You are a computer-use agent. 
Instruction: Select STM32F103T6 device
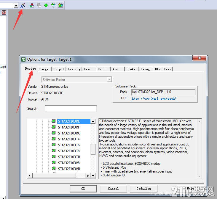tap(69, 145)
